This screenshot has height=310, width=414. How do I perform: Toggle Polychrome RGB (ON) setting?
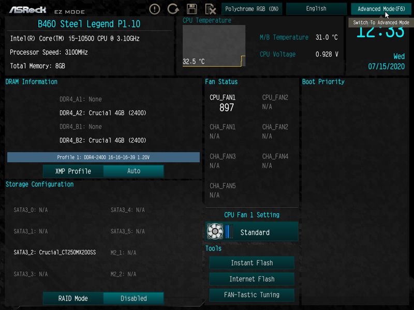coord(252,9)
